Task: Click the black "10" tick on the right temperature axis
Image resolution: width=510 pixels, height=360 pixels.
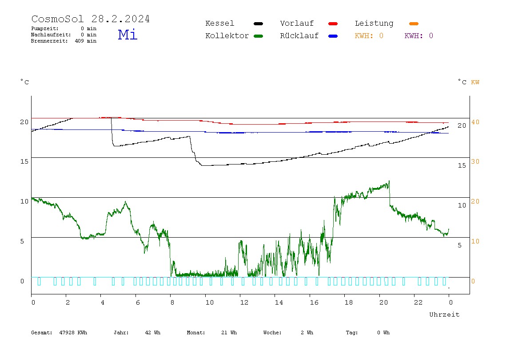Action: [462, 205]
